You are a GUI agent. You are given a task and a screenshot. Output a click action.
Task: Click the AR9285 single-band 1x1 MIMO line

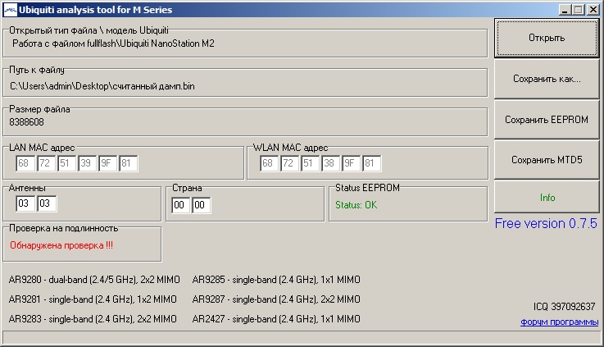276,280
